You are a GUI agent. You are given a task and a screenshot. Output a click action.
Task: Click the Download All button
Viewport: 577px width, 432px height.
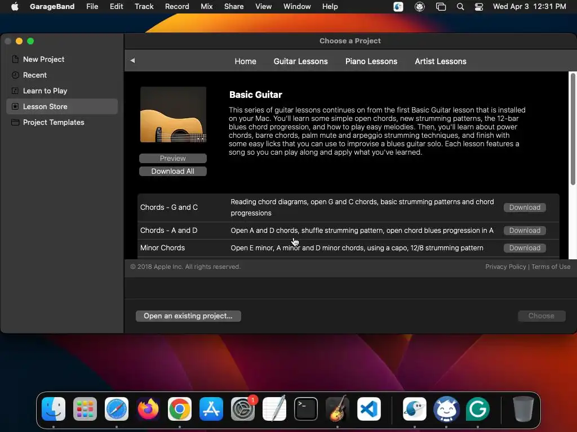(173, 171)
